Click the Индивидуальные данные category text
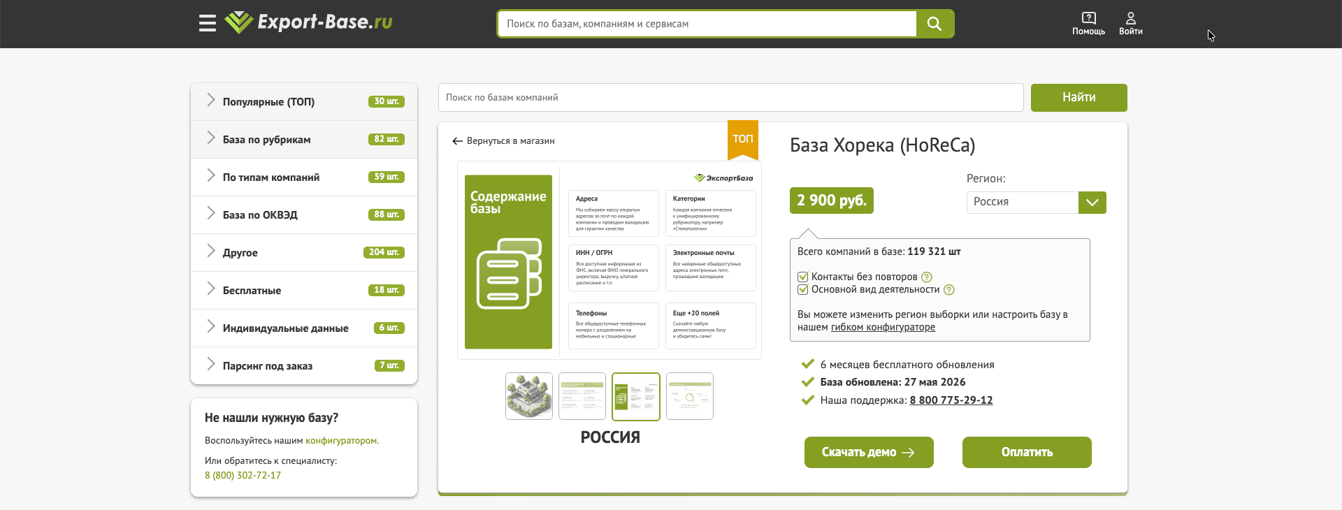The height and width of the screenshot is (510, 1342). point(285,328)
